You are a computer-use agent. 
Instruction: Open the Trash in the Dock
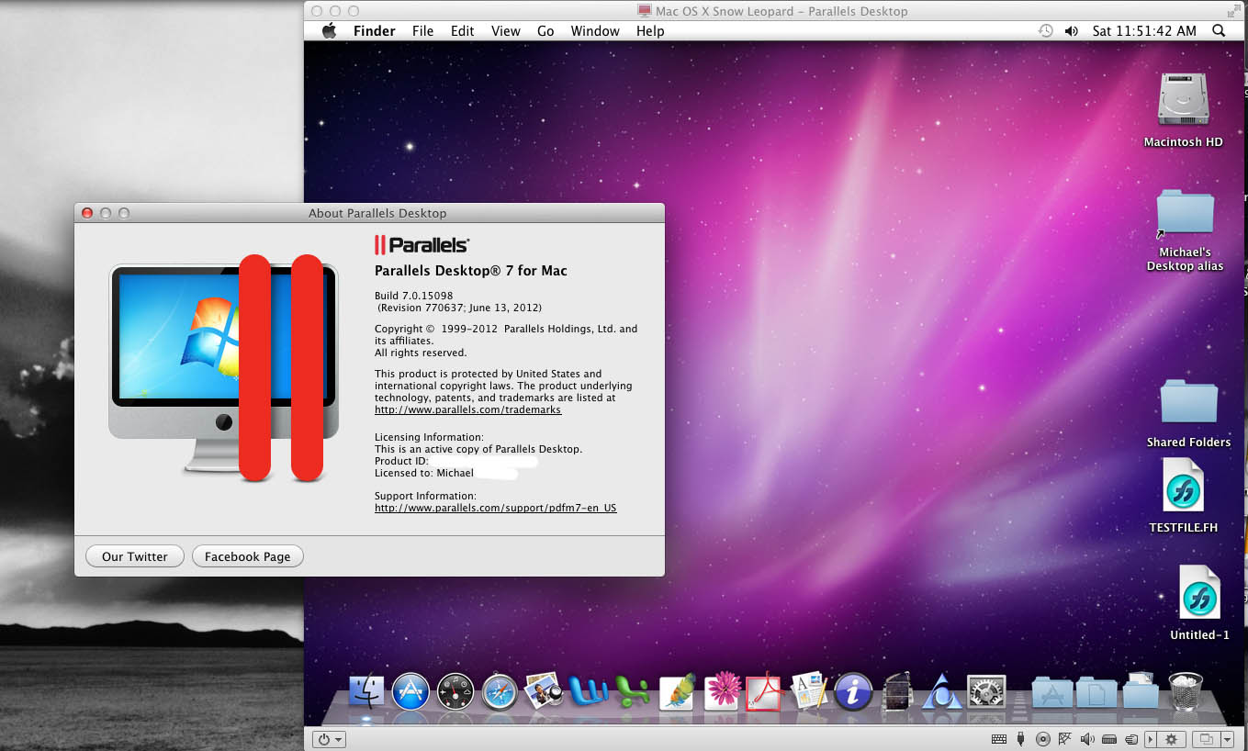pyautogui.click(x=1186, y=690)
